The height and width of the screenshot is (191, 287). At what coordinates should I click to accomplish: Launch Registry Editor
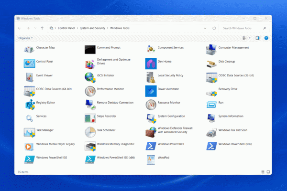click(30, 103)
